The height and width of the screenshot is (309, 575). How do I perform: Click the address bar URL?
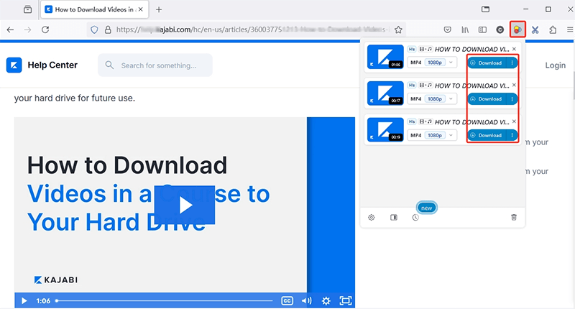coord(252,29)
